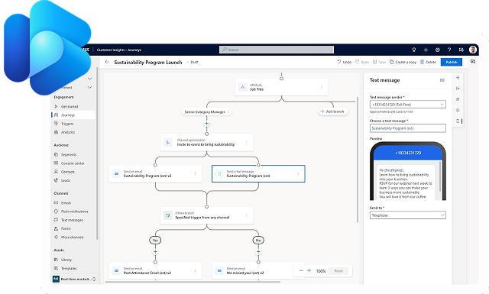The image size is (489, 294).
Task: Open Get started in the sidebar
Action: [x=70, y=107]
